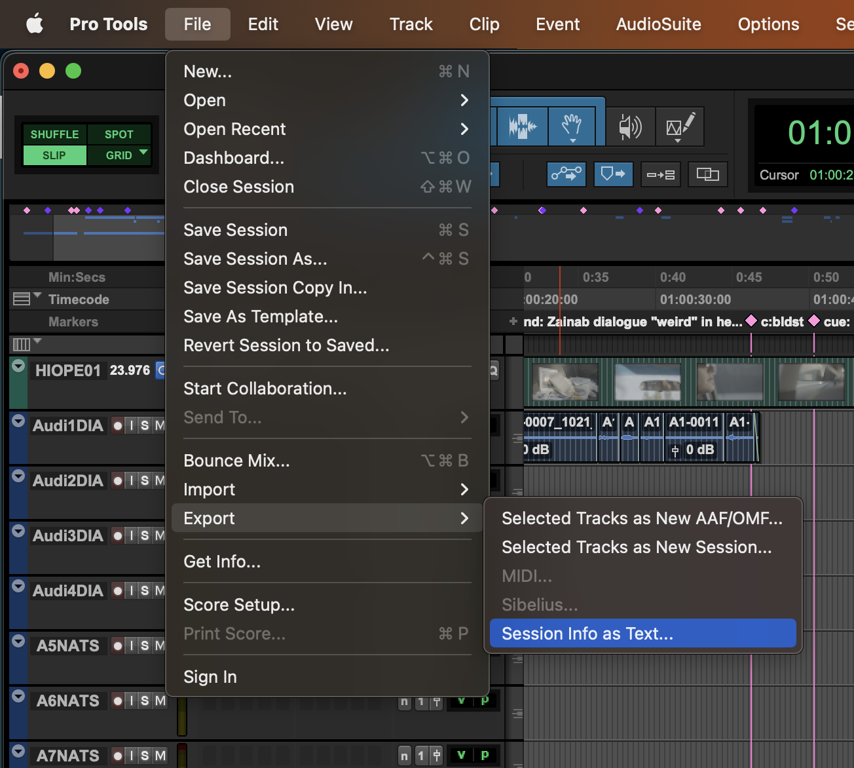The image size is (854, 768).
Task: Solo the Audi2DIA track
Action: pyautogui.click(x=145, y=480)
